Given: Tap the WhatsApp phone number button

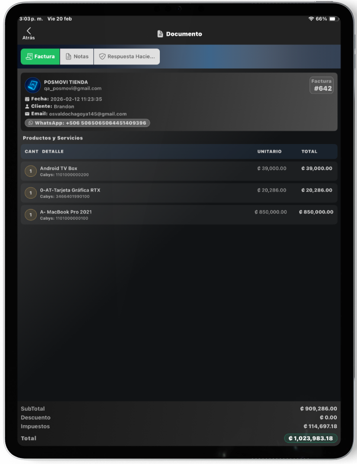Looking at the screenshot, I should (x=87, y=123).
